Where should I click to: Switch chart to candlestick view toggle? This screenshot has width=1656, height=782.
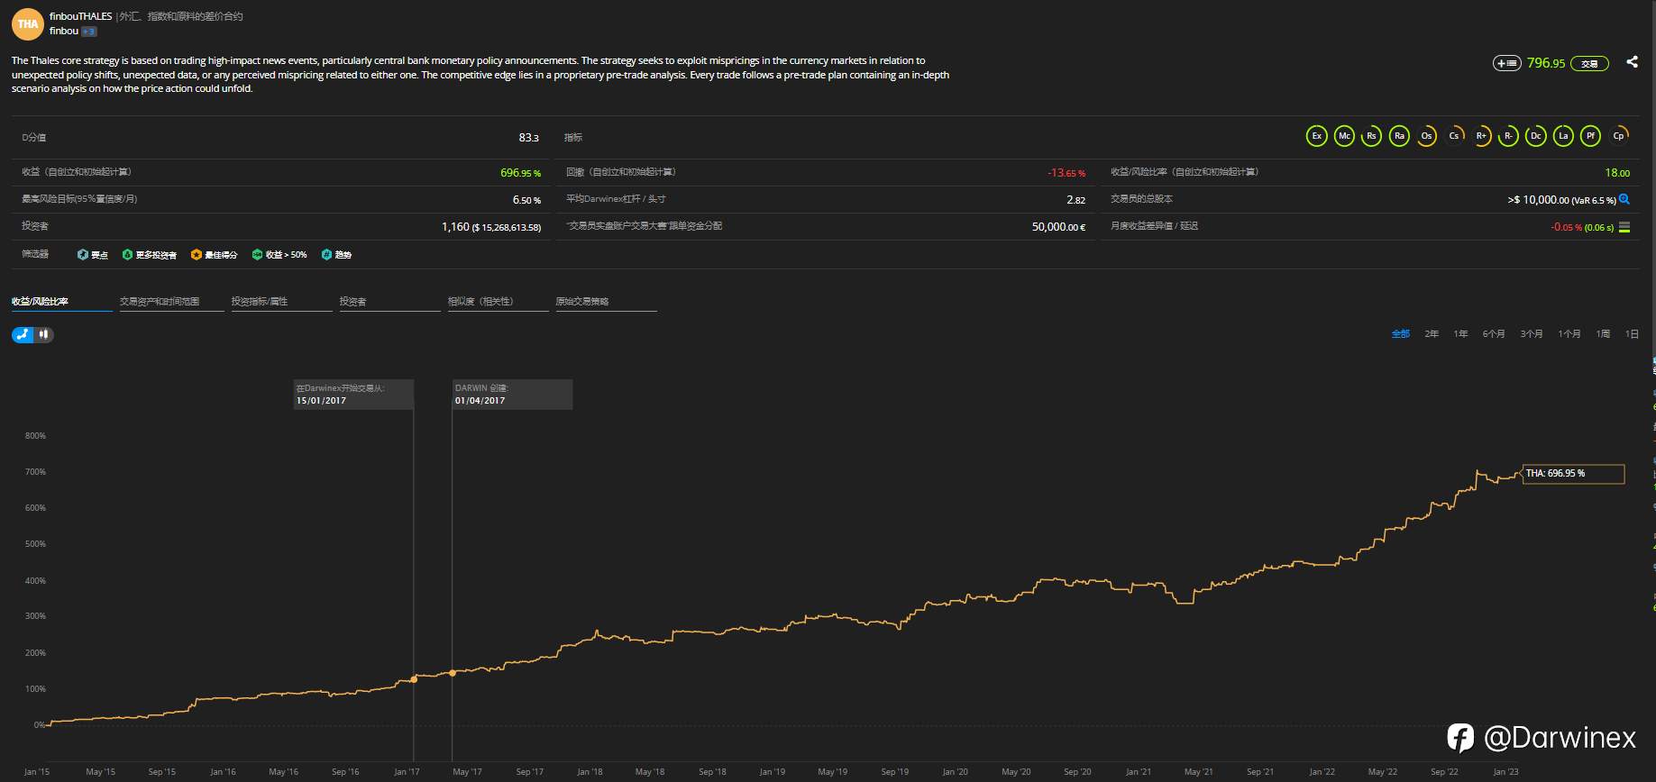click(x=43, y=334)
